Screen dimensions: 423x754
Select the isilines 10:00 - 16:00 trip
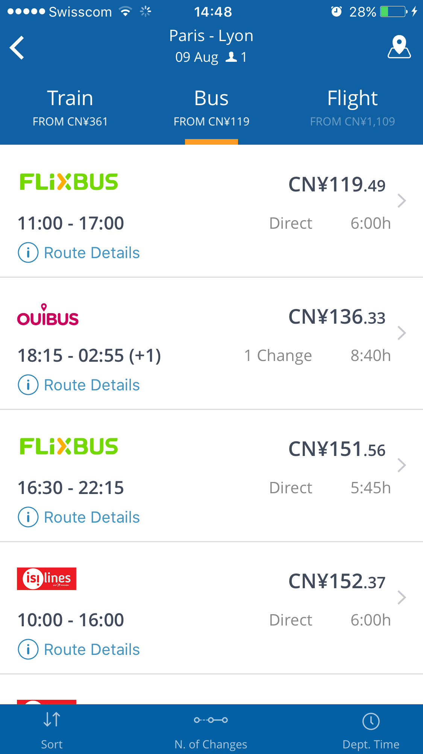pos(211,603)
